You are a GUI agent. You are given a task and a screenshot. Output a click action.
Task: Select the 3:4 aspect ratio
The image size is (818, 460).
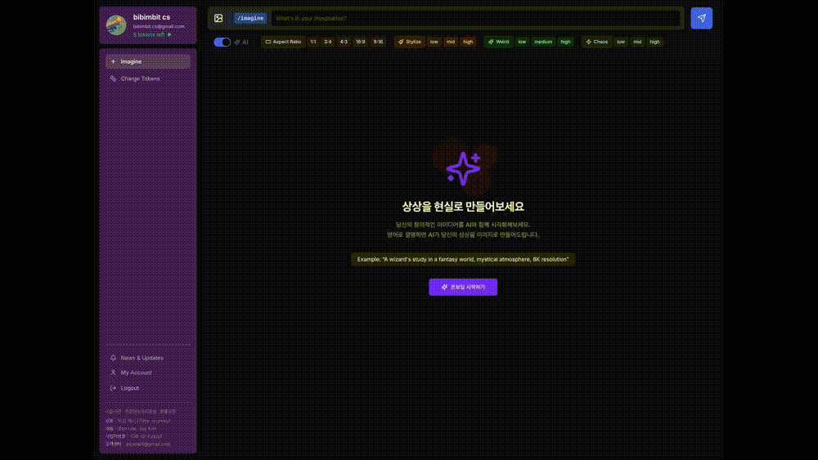(x=328, y=42)
